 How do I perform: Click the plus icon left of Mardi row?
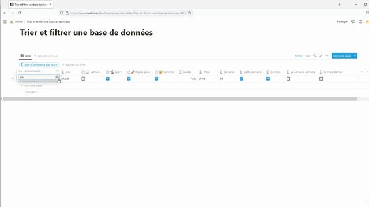pyautogui.click(x=13, y=79)
